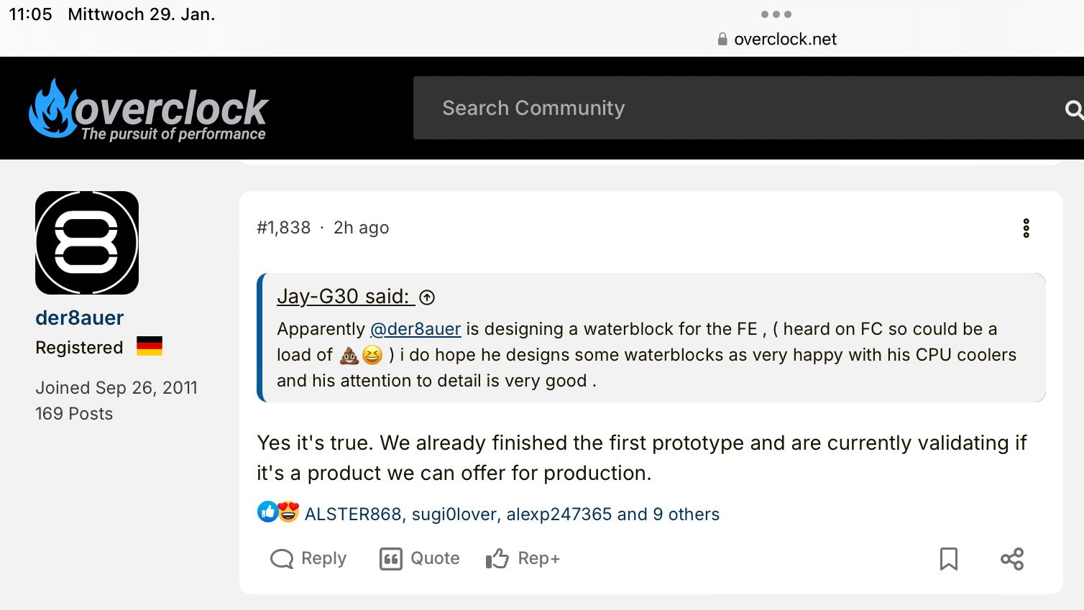
Task: Click the @der8auer mention link
Action: click(x=415, y=329)
